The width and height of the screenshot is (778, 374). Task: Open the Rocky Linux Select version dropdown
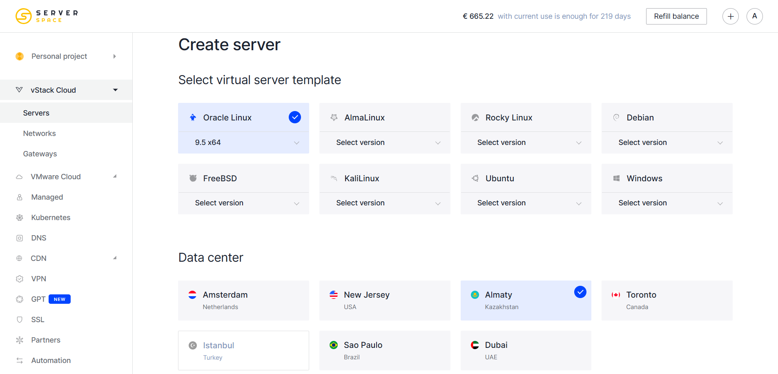(526, 142)
